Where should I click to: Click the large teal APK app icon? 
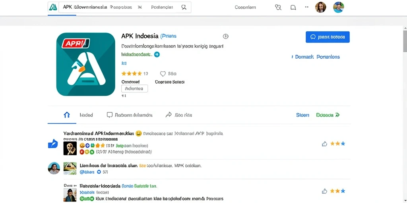86,64
